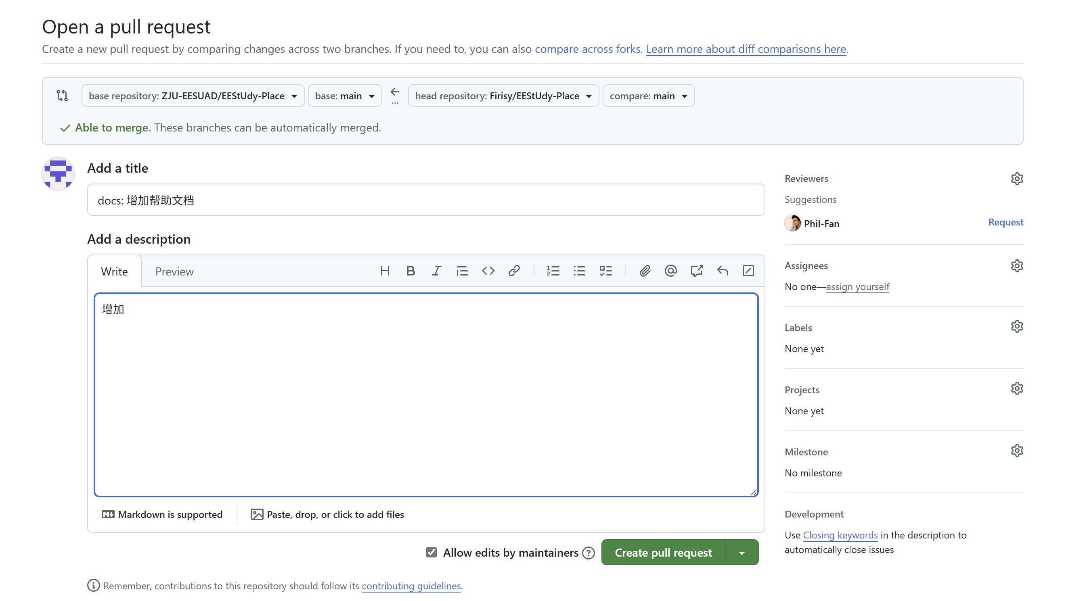Screen dimensions: 1085x601
Task: Open Create pull request options arrow
Action: tap(742, 553)
